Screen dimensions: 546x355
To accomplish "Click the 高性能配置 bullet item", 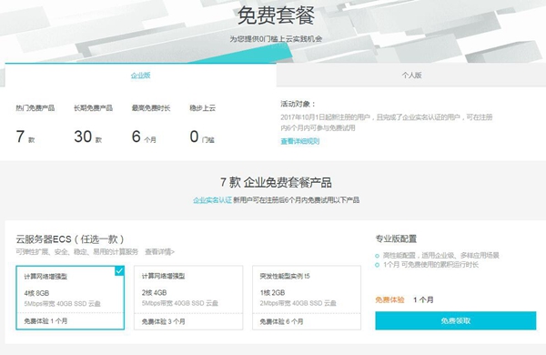I will tap(438, 256).
